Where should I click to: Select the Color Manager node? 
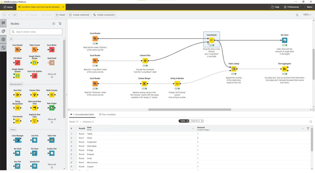(18, 140)
